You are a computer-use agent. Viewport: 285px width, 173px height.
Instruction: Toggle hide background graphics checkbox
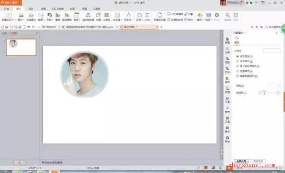237,76
